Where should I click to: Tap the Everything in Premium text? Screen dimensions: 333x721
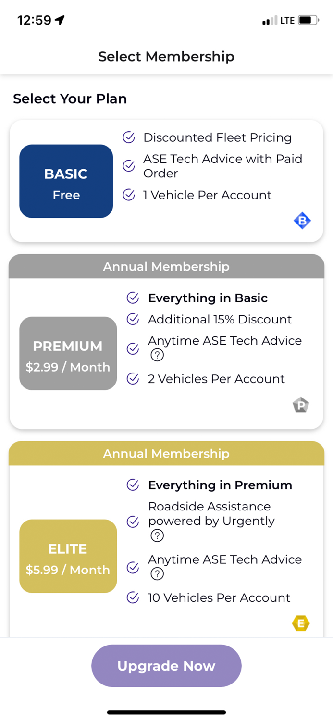point(220,485)
